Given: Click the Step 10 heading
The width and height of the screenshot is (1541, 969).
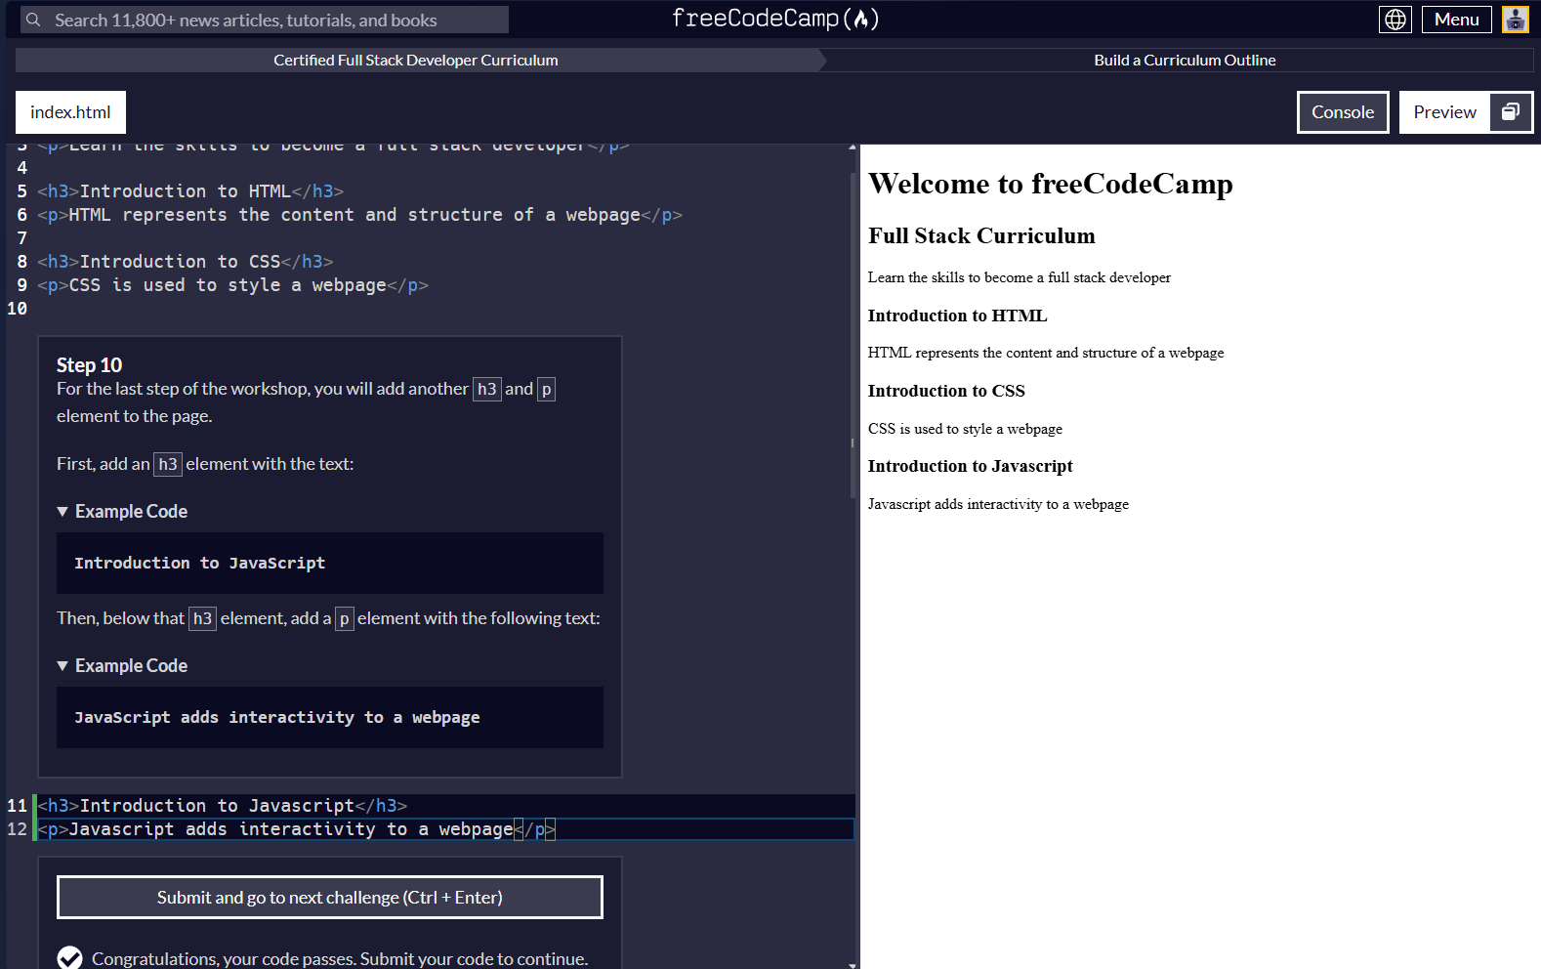Looking at the screenshot, I should pyautogui.click(x=89, y=365).
